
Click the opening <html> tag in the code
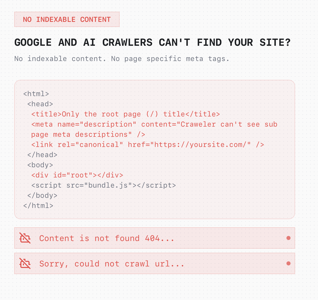[x=36, y=94]
